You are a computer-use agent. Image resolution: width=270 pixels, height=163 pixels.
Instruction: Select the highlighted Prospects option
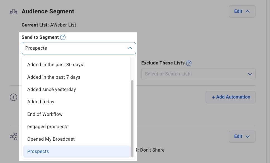[x=38, y=151]
